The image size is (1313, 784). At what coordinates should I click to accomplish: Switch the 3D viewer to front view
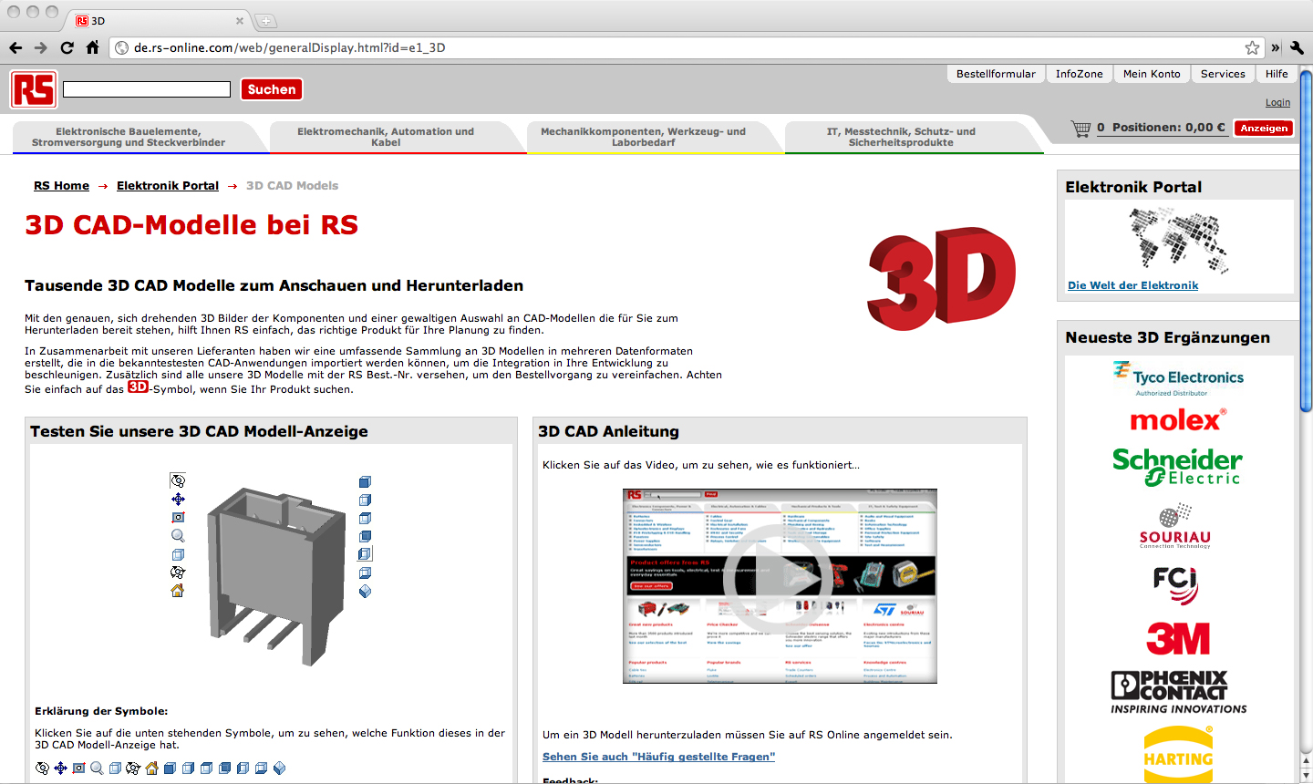[x=365, y=481]
